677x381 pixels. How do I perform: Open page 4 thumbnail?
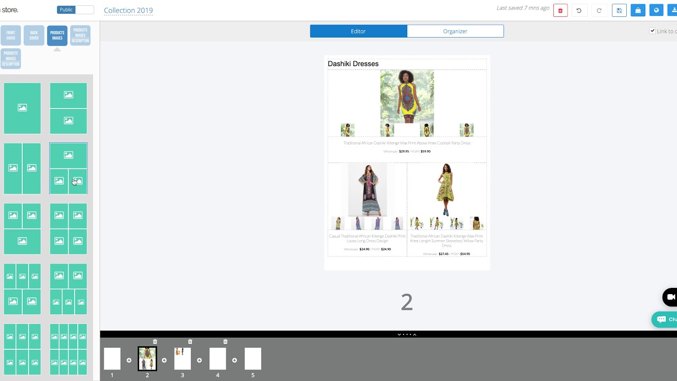(x=217, y=358)
